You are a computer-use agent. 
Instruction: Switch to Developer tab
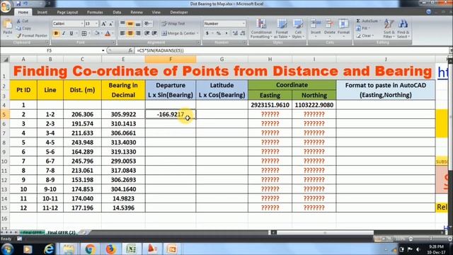[179, 13]
